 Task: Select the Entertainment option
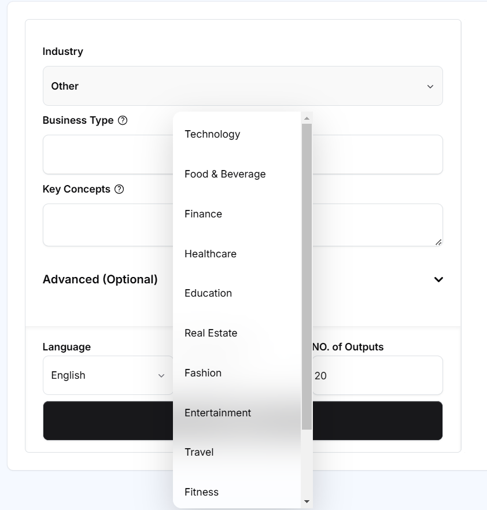pos(217,413)
